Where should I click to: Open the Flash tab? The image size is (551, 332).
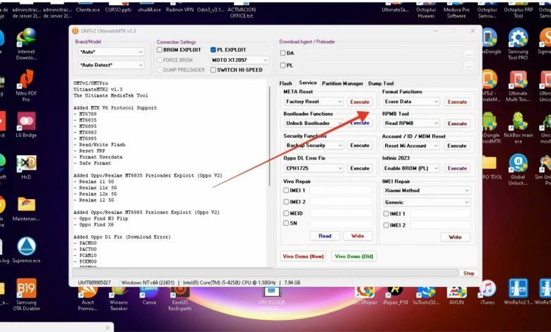pyautogui.click(x=285, y=83)
